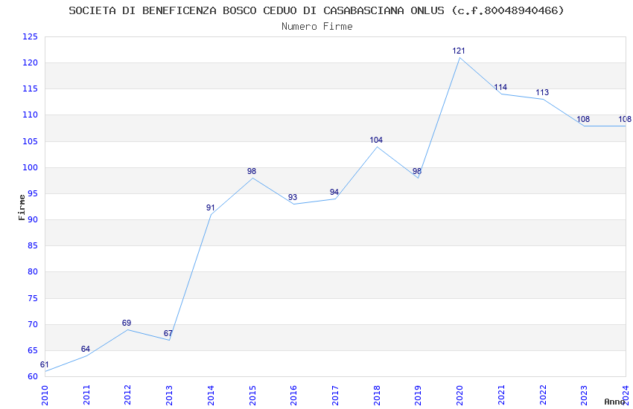Select the 2018 data point labeled 104
This screenshot has width=633, height=409.
point(376,140)
